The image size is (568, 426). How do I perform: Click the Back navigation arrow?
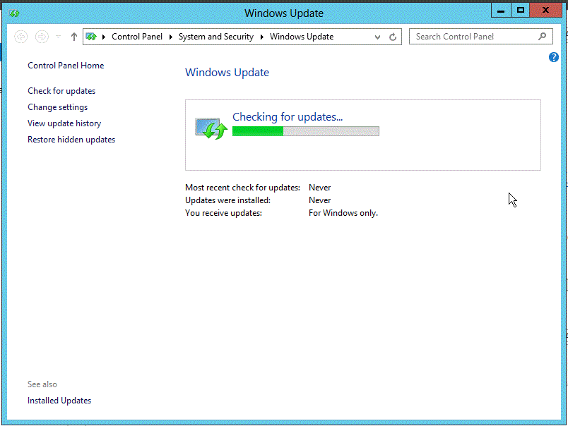tap(20, 37)
